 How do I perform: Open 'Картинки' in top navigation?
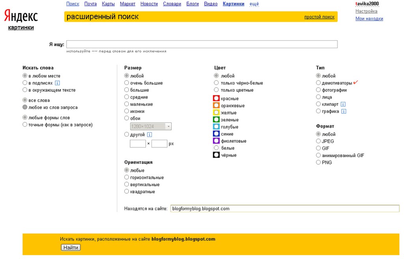click(x=234, y=4)
